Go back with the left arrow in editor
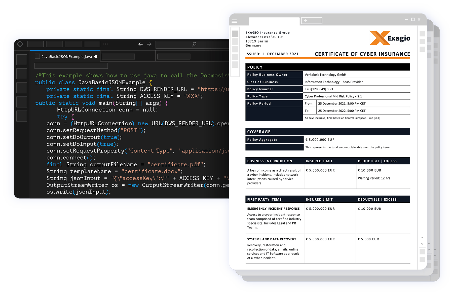Screen dimensions: 453x295 pos(140,44)
